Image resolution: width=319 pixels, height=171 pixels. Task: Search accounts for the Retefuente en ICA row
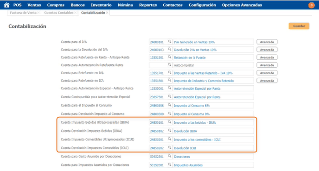[x=170, y=80]
